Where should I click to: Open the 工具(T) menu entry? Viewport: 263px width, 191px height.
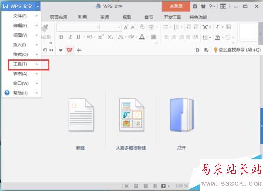point(21,64)
